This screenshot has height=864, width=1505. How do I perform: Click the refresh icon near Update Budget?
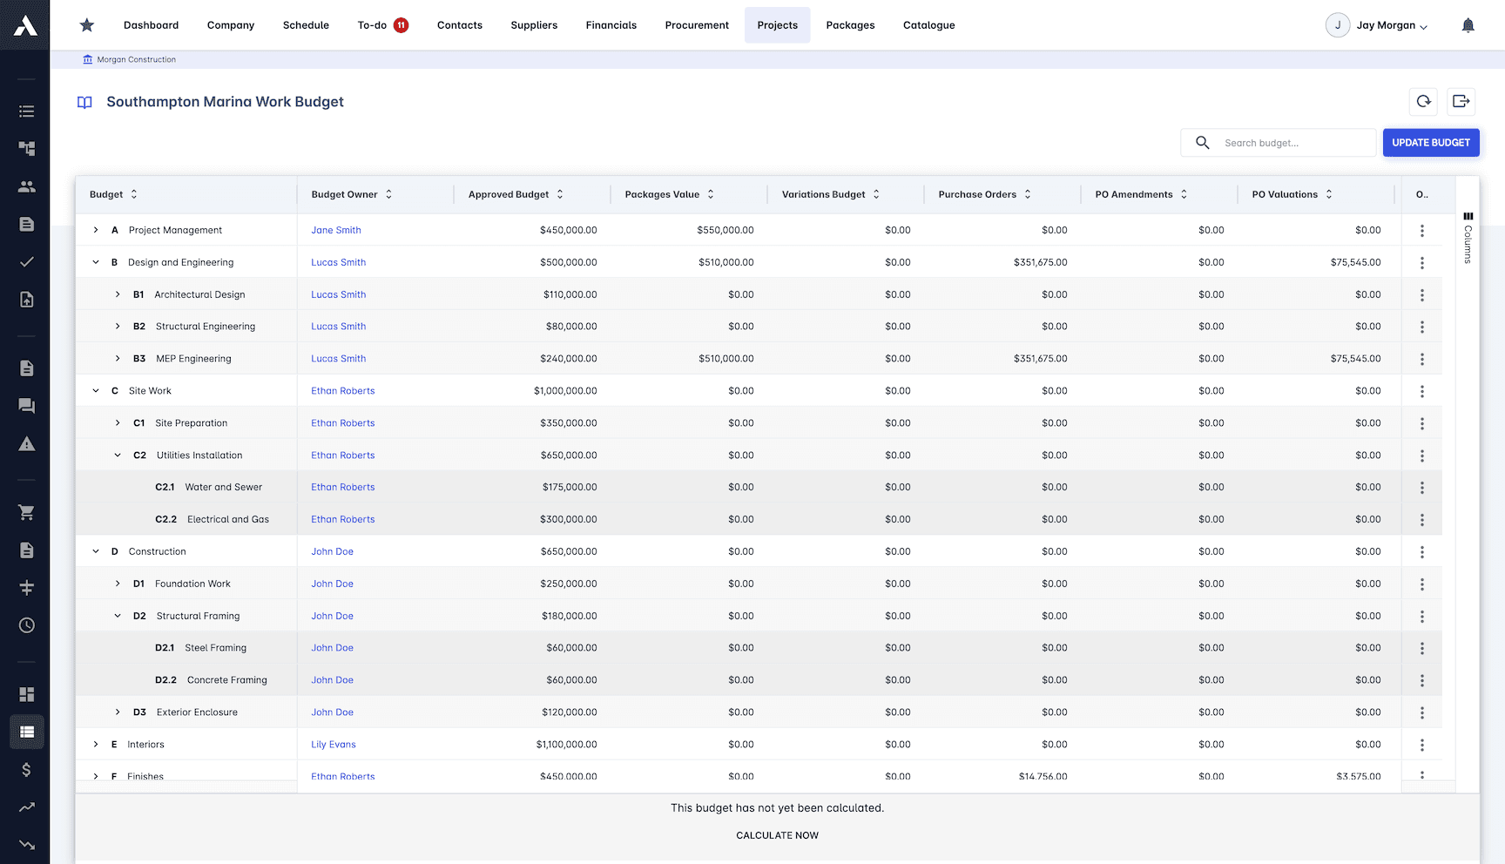pos(1423,102)
